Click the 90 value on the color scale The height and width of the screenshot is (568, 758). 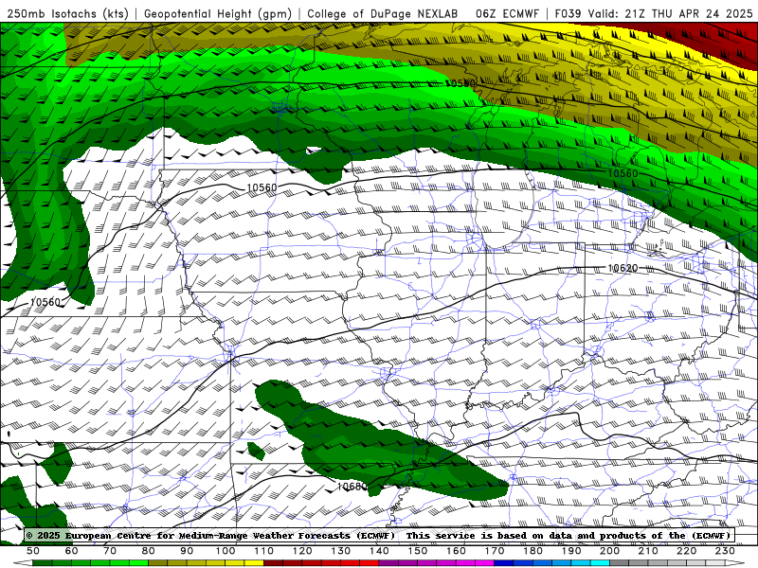tap(187, 551)
